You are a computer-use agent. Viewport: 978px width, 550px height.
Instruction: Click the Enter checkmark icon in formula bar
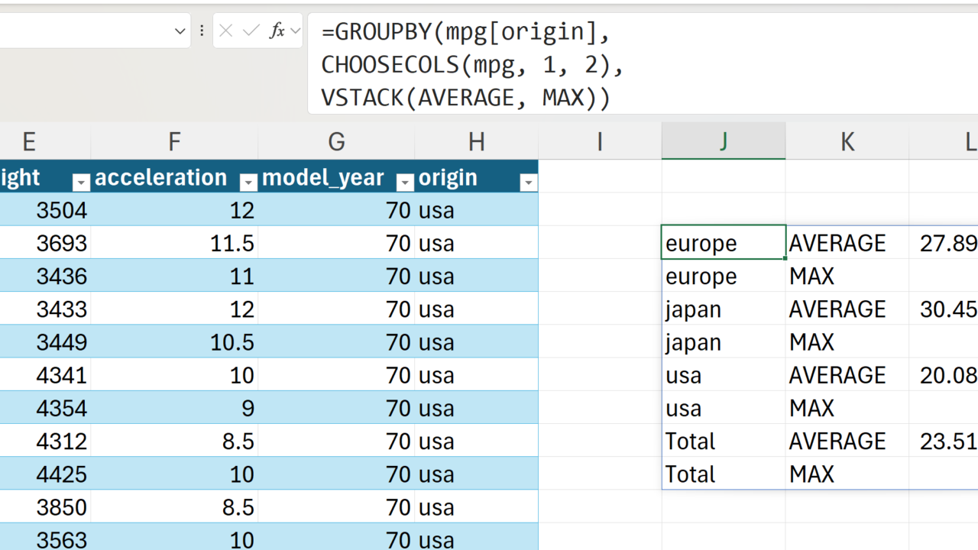tap(251, 31)
